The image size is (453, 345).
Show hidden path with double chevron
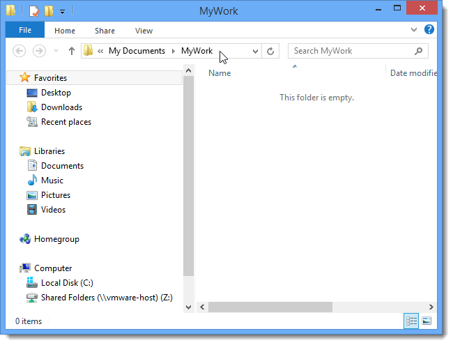pos(100,51)
